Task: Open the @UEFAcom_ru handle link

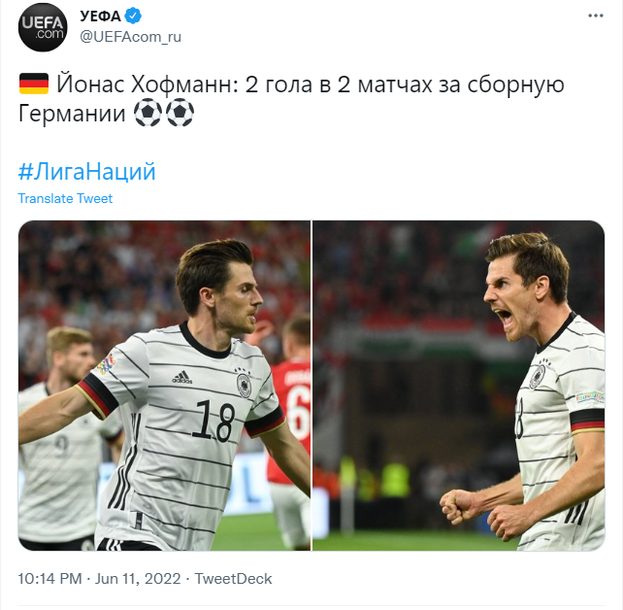Action: coord(130,37)
